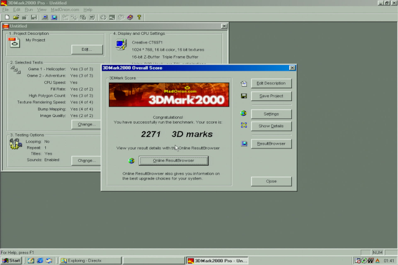Click the Edit Description button
Image resolution: width=398 pixels, height=265 pixels.
tap(271, 83)
